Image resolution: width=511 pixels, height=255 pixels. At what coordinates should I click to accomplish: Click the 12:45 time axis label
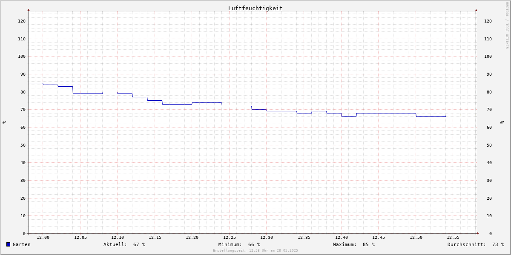(x=379, y=237)
